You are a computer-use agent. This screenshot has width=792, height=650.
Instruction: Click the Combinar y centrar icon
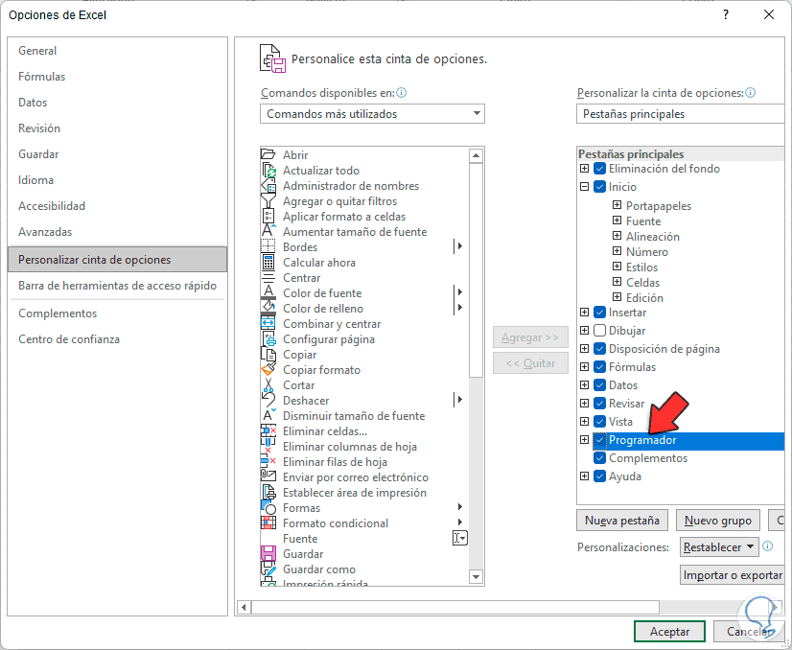coord(268,324)
